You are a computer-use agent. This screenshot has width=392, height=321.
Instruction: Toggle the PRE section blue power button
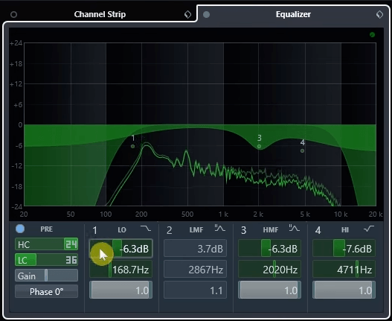[x=20, y=229]
